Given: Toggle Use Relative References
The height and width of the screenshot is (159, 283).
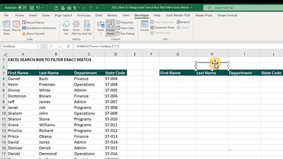Looking at the screenshot, I should (x=39, y=28).
